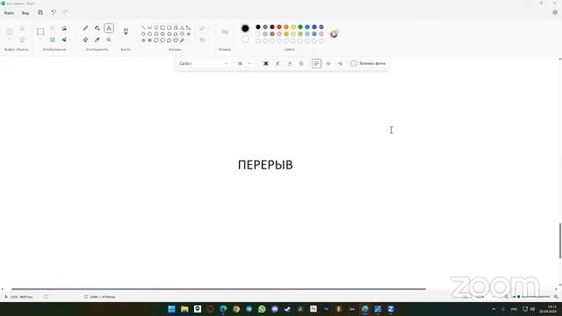Open WhatsApp from the taskbar

262,309
